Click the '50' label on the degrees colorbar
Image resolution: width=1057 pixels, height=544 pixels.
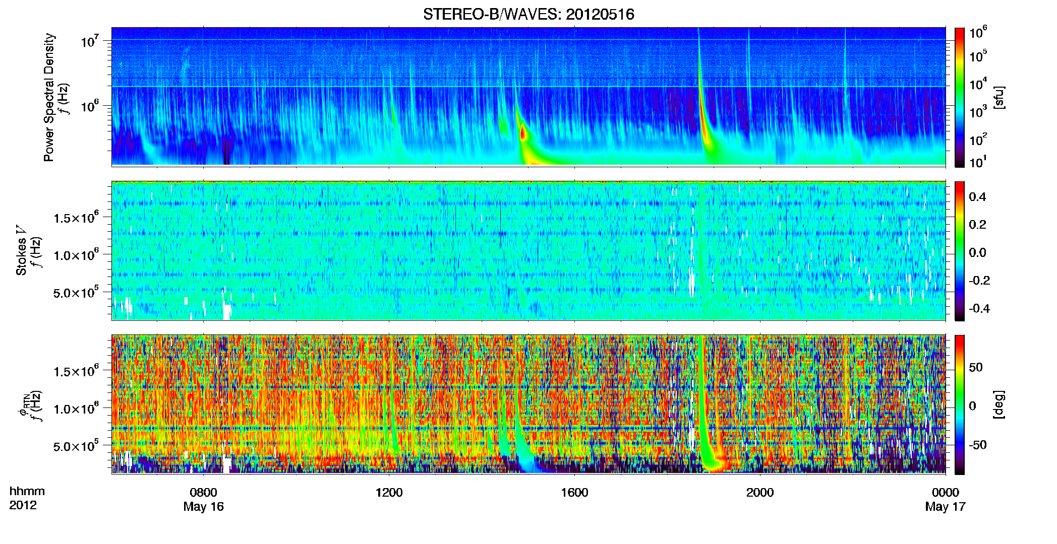(976, 367)
